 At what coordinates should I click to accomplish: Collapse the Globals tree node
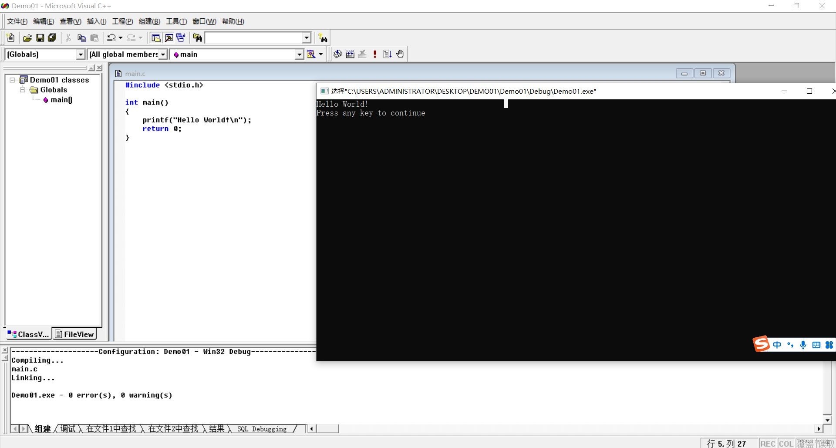[x=22, y=90]
